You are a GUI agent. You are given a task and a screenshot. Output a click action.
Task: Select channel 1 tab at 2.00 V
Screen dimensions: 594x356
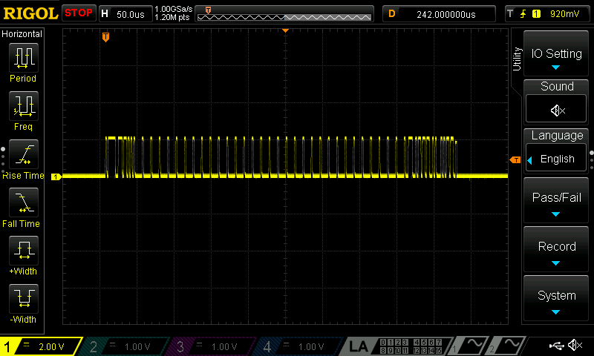pos(41,346)
